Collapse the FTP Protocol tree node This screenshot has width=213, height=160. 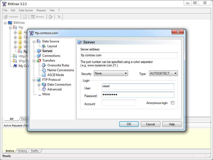[x=34, y=80]
